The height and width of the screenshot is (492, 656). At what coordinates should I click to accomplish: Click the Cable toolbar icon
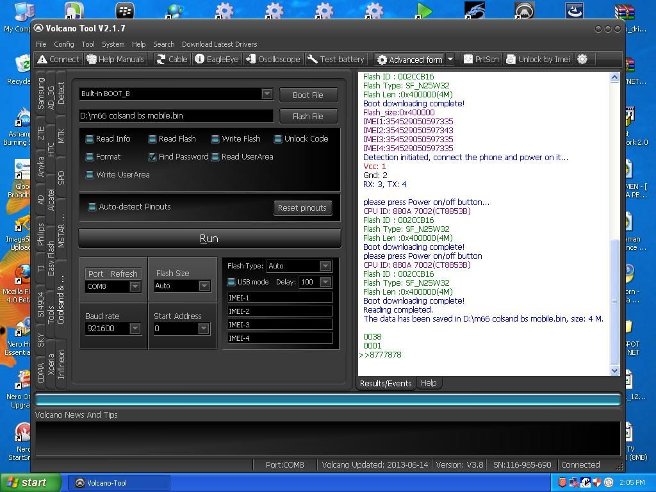[172, 59]
